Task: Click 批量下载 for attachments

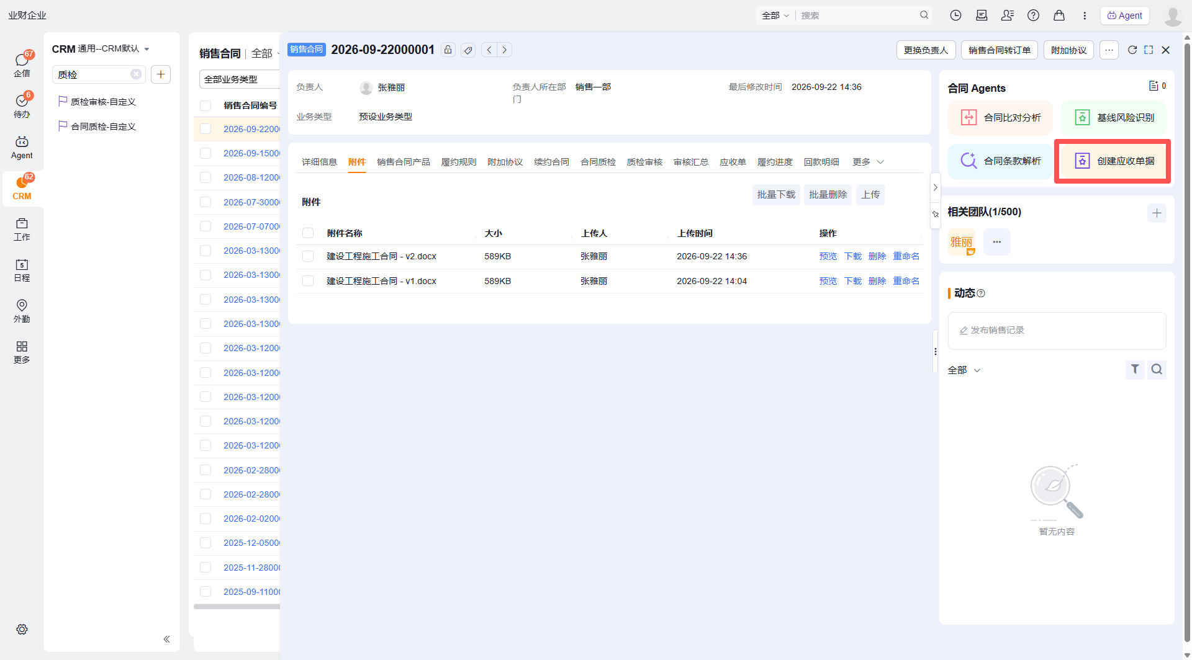Action: [776, 195]
